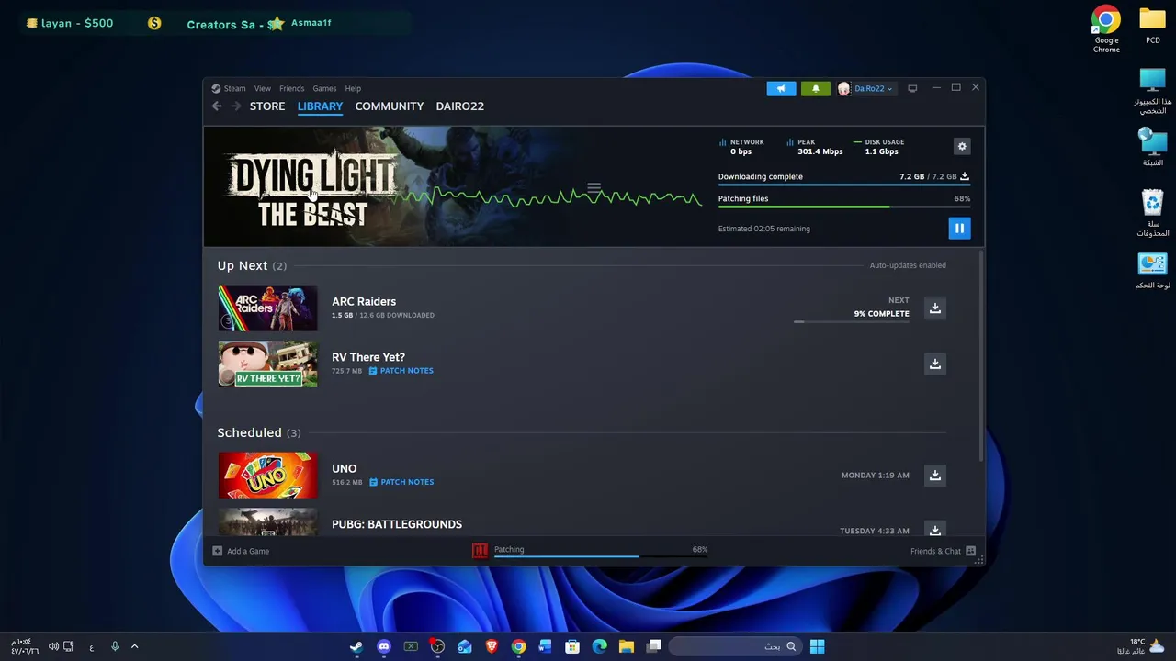Screen dimensions: 1176x661
Task: Open the Steam announcements megaphone button
Action: tap(781, 88)
